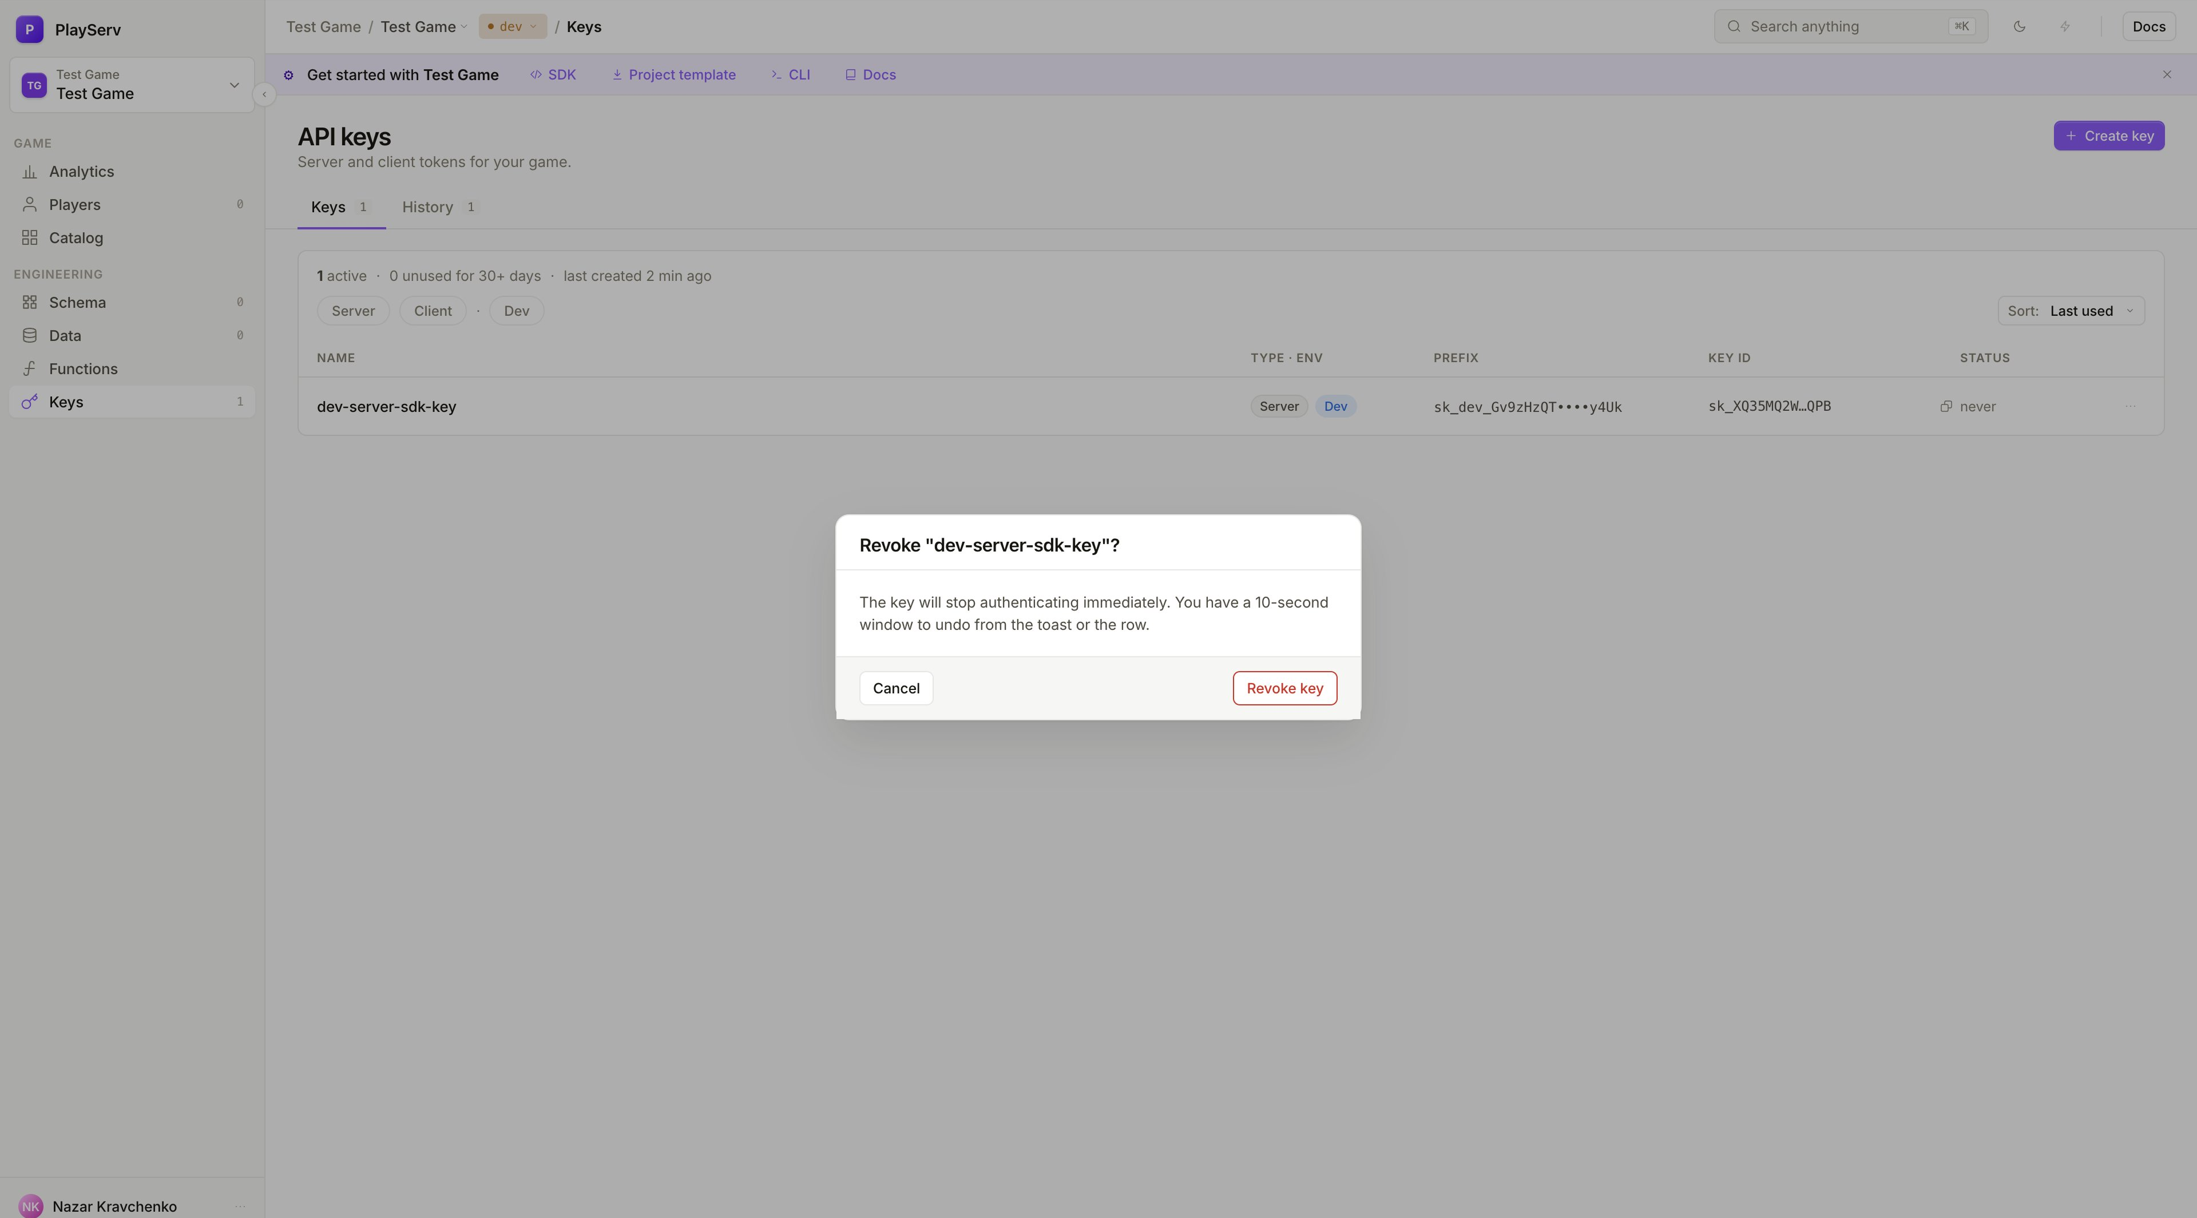Screen dimensions: 2197x1218
Task: Copy key ID using the copy icon
Action: [x=1945, y=407]
